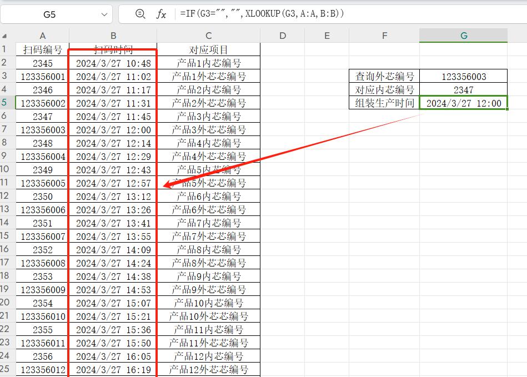Viewport: 527px width, 377px height.
Task: Click time cell 2024/3/27 11:02
Action: click(113, 76)
